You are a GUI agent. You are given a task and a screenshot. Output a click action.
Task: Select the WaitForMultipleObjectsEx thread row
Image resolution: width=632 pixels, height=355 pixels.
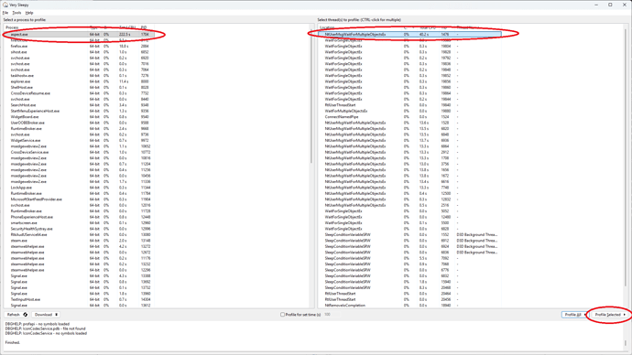pos(409,111)
